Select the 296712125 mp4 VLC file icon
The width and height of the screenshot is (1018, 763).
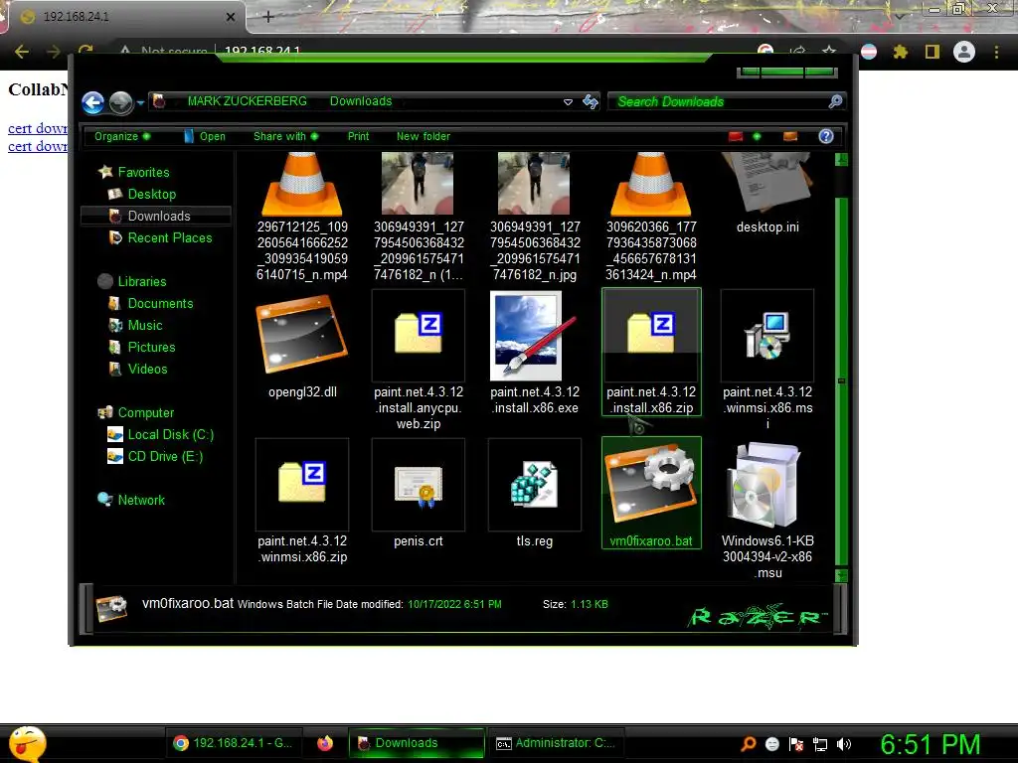point(302,185)
